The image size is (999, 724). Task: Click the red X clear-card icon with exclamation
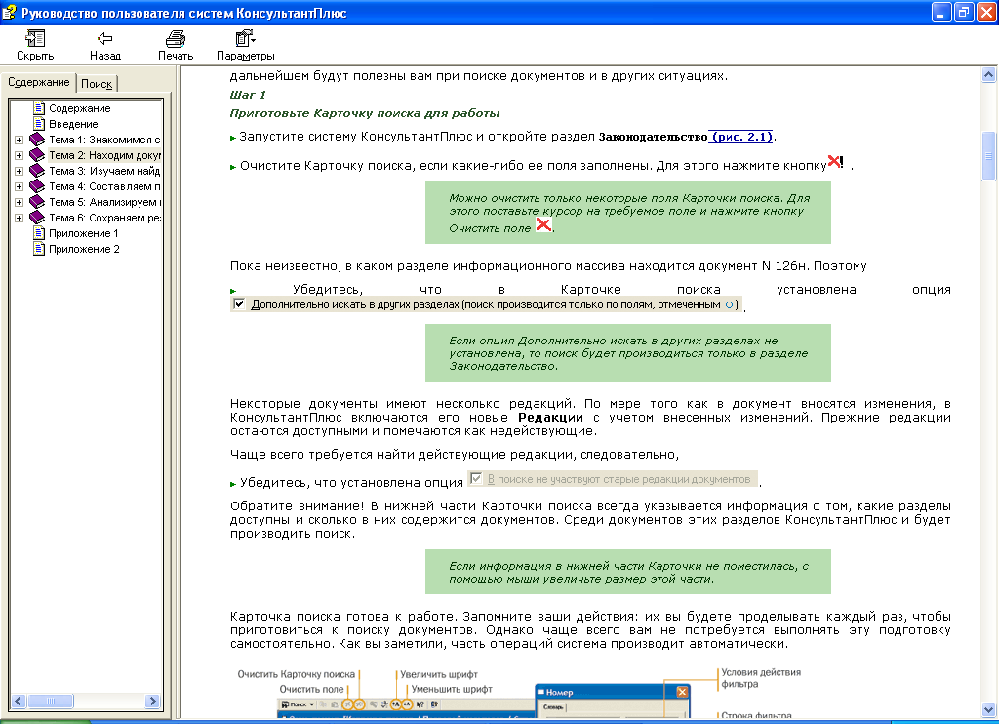point(836,162)
